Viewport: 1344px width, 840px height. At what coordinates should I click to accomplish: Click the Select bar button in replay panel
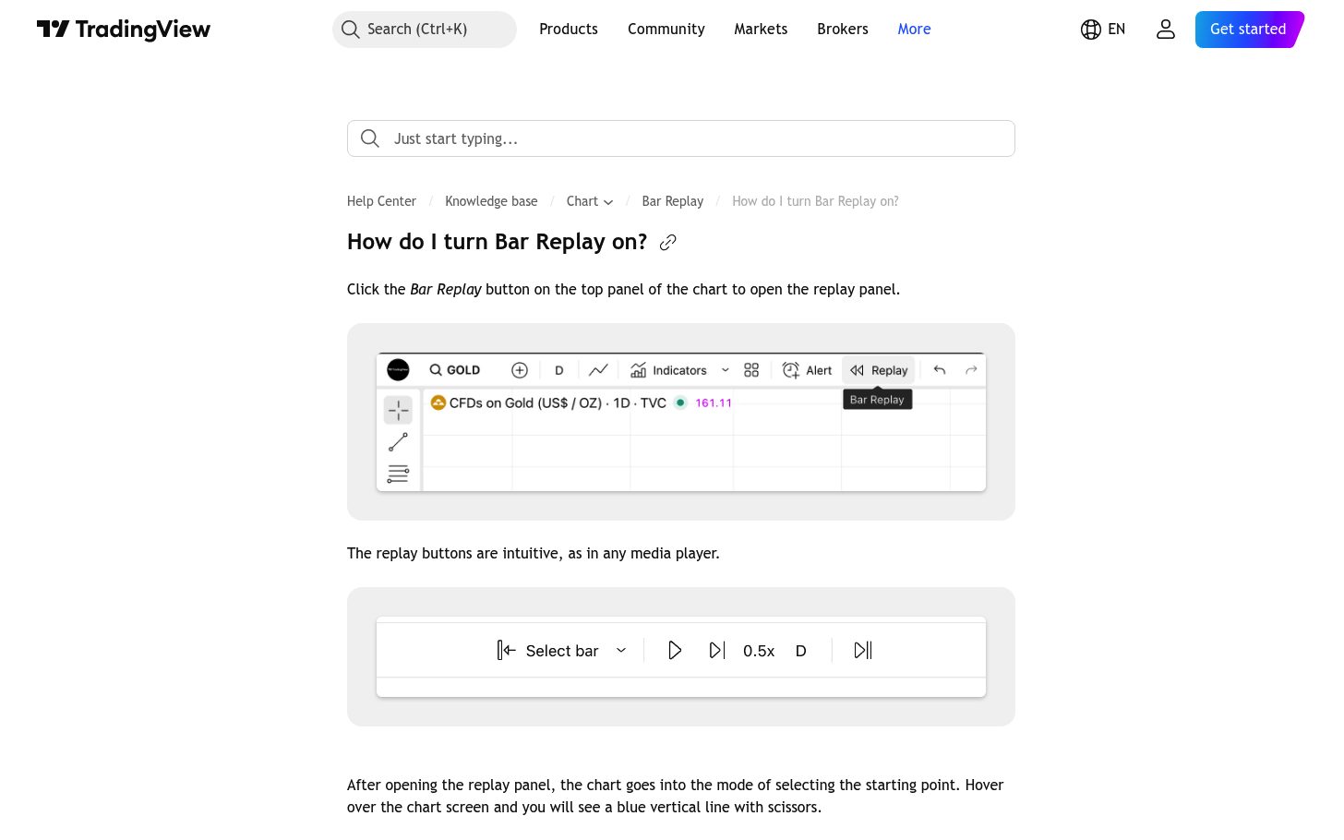pos(547,651)
